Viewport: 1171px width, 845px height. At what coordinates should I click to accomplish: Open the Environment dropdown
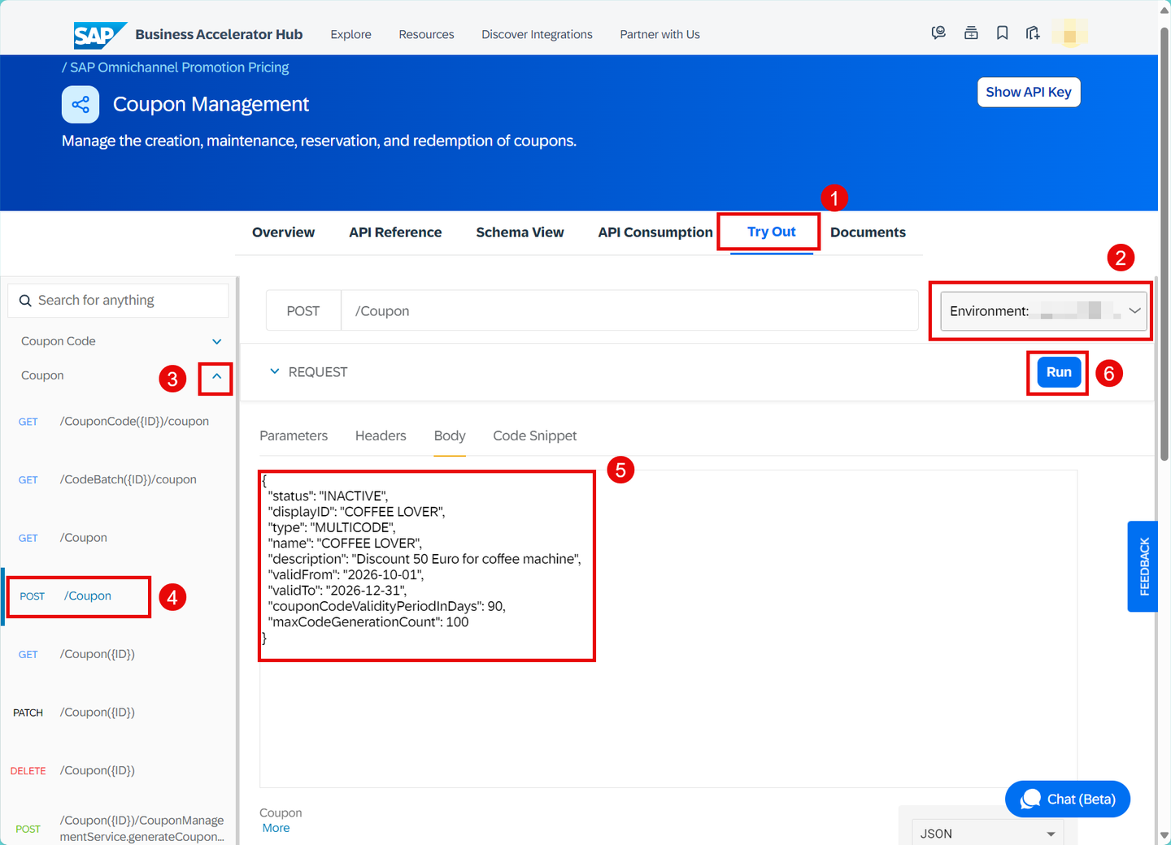pos(1043,311)
